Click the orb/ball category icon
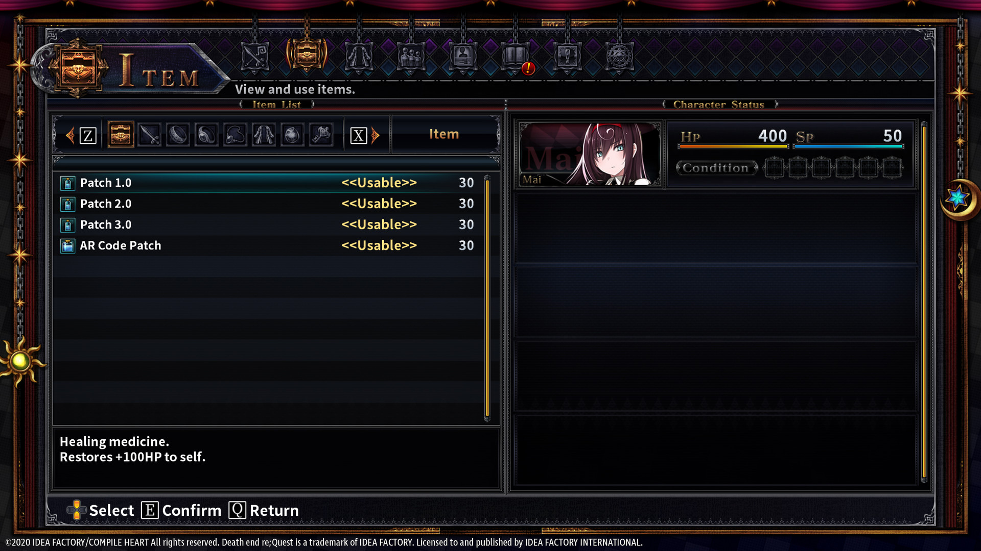The width and height of the screenshot is (981, 551). click(292, 135)
